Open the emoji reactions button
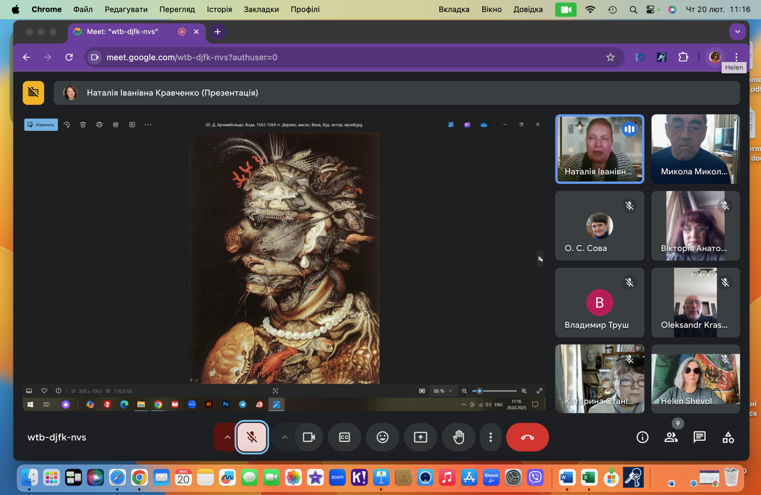The width and height of the screenshot is (761, 495). [x=382, y=437]
